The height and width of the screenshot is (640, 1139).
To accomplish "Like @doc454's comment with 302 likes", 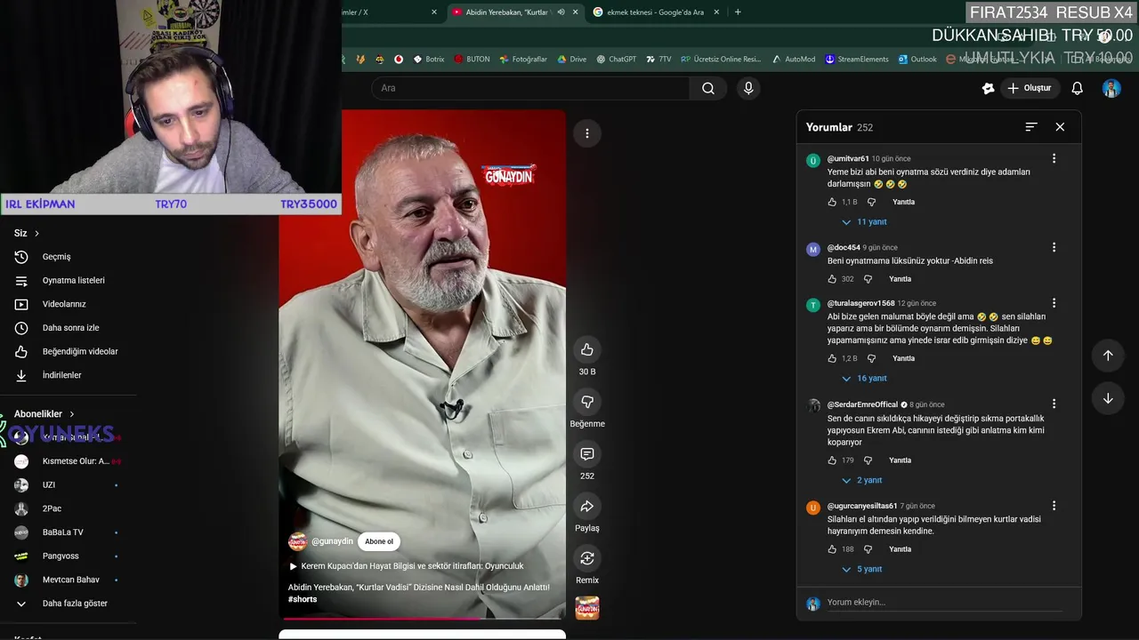I will (832, 279).
